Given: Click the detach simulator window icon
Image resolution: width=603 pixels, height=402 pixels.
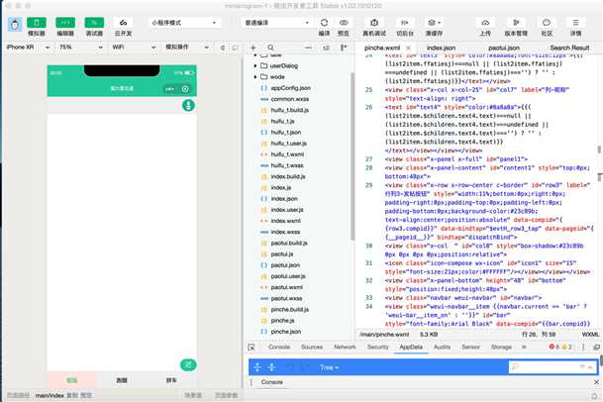Looking at the screenshot, I should (235, 48).
